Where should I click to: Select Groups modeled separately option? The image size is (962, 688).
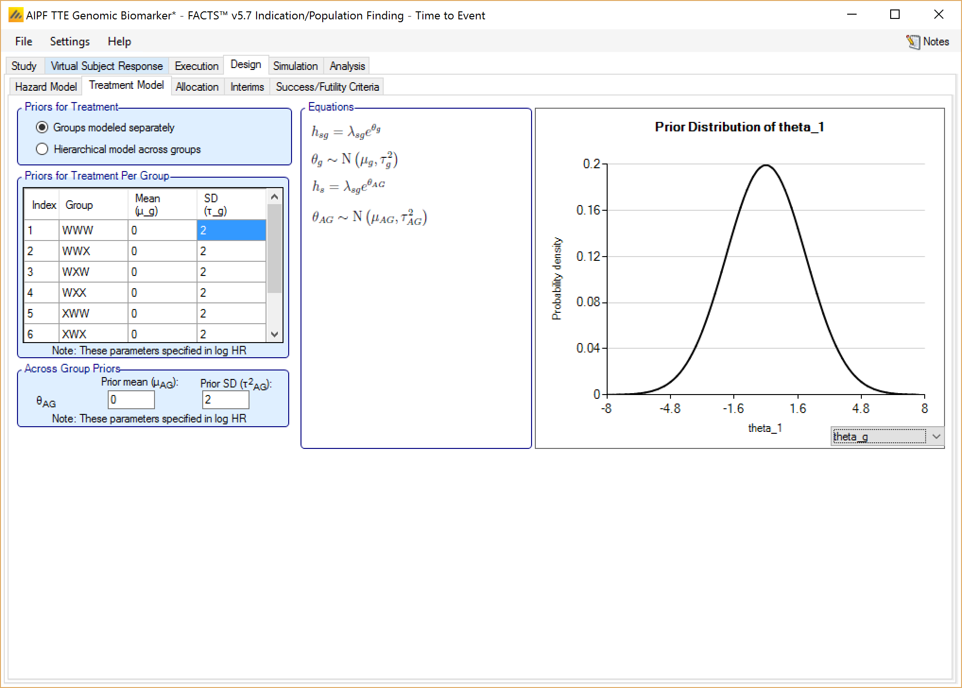click(42, 128)
